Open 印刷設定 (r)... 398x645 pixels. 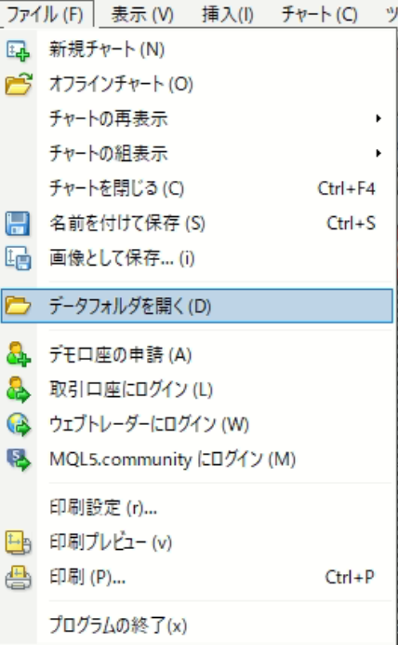pyautogui.click(x=103, y=508)
